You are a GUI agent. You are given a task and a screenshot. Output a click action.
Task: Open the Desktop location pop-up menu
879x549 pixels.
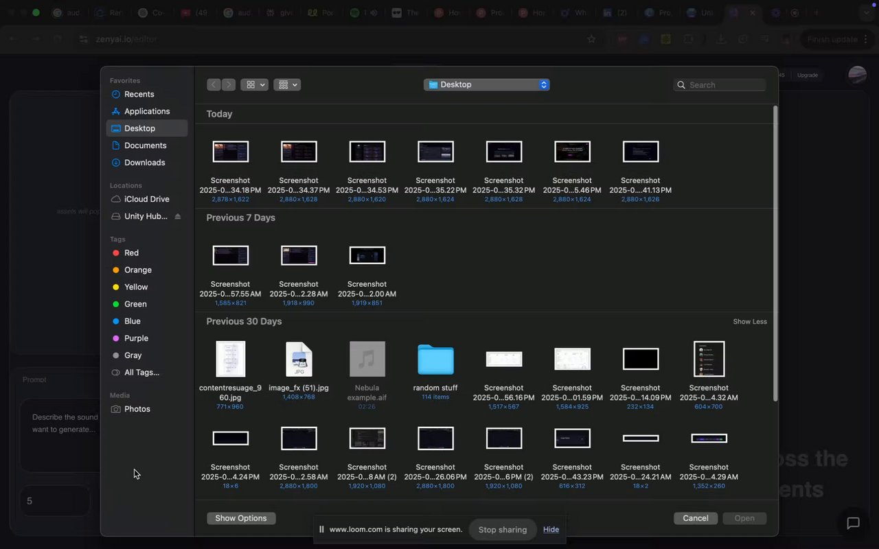[487, 84]
